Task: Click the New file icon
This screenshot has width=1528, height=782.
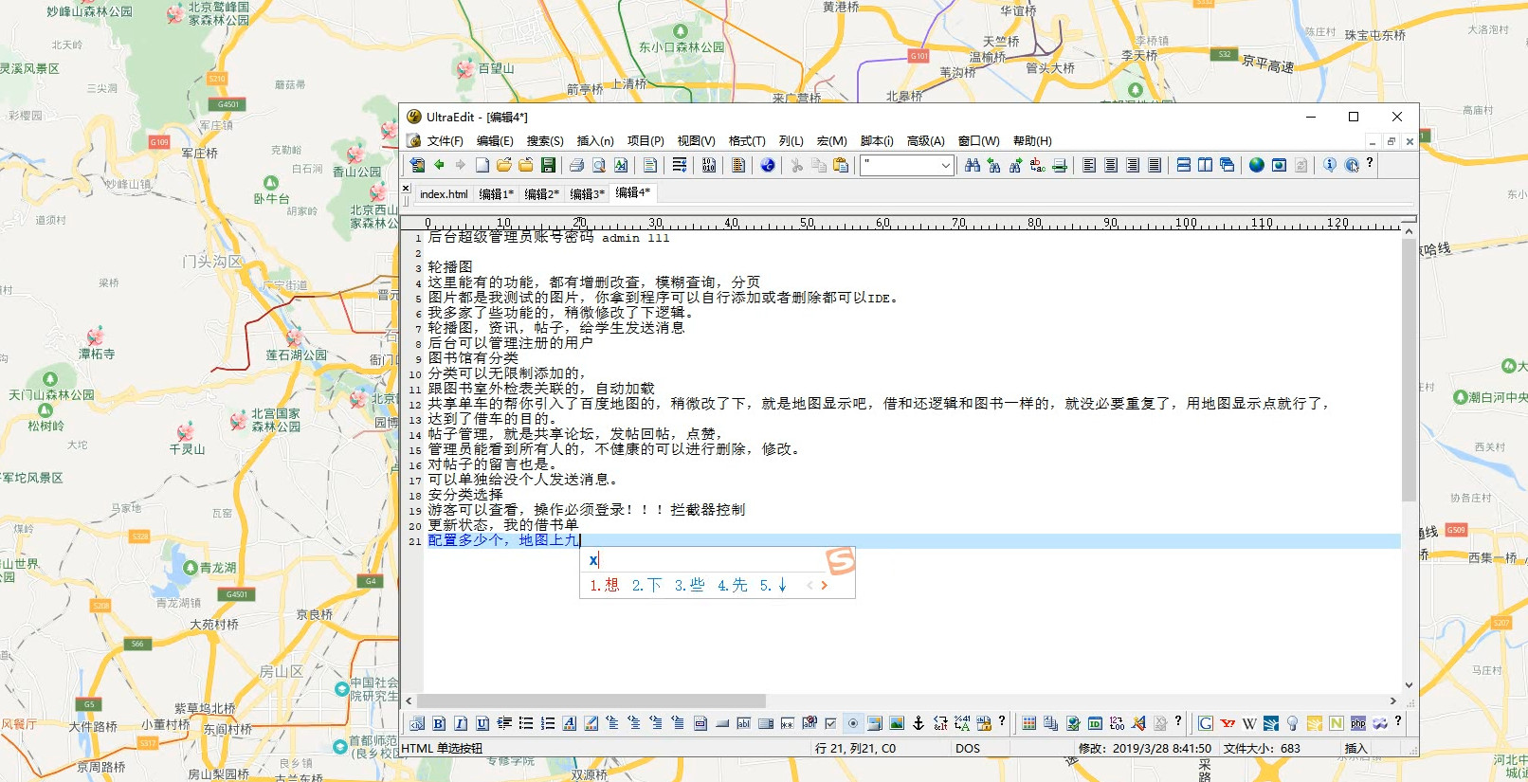Action: point(482,165)
